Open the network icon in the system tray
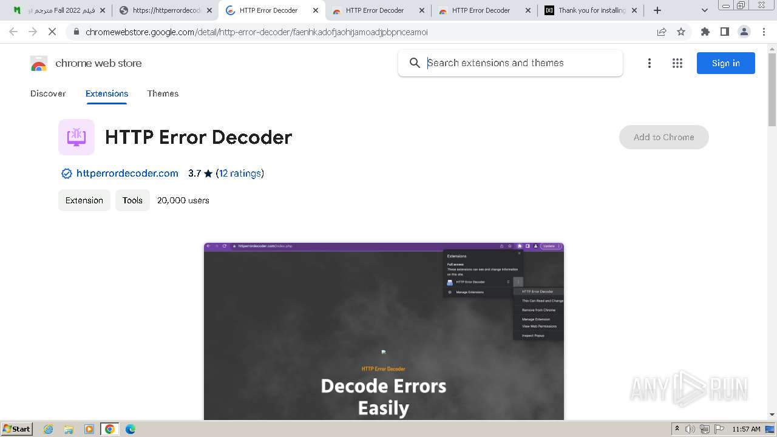 tap(705, 429)
